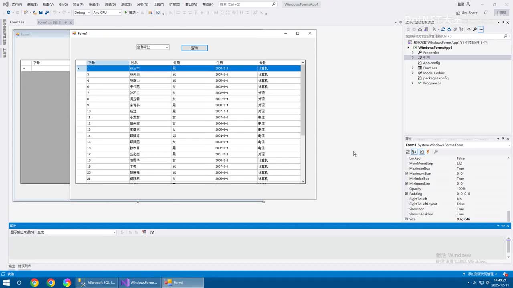
Task: Click the Visual Studio logo icon
Action: point(5,4)
